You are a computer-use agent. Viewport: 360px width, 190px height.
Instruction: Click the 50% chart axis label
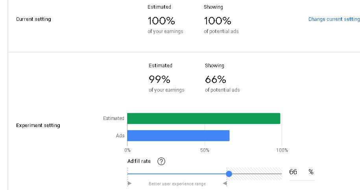point(205,150)
